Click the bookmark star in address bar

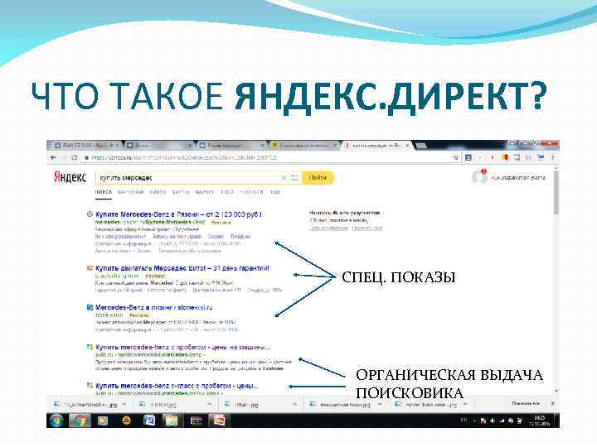point(456,157)
